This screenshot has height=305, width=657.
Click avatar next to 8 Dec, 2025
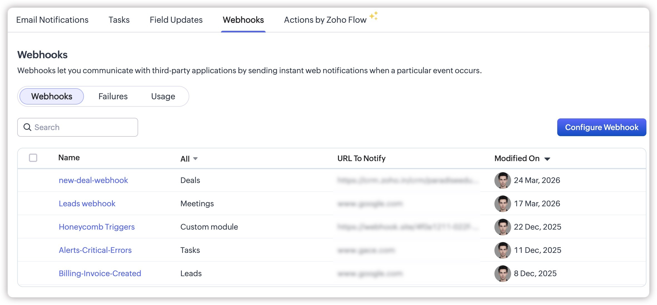coord(502,273)
